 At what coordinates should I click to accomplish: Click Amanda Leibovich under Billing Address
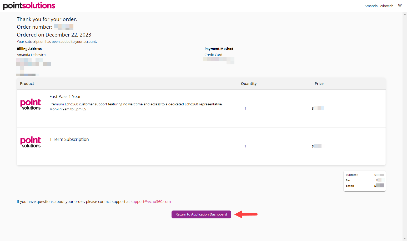(x=31, y=55)
